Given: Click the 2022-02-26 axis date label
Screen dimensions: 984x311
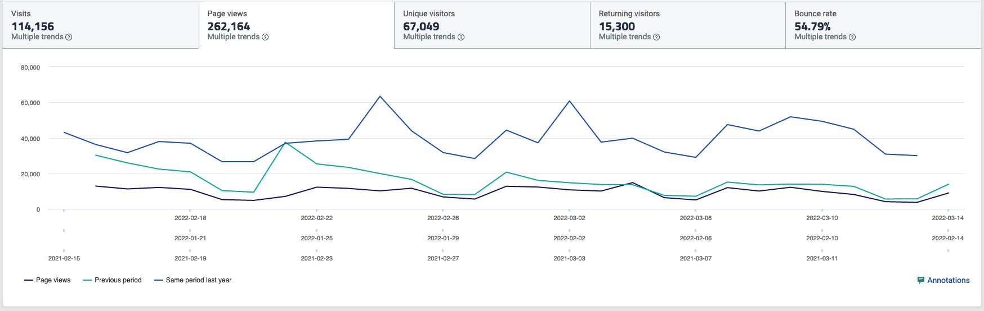Looking at the screenshot, I should (x=443, y=218).
